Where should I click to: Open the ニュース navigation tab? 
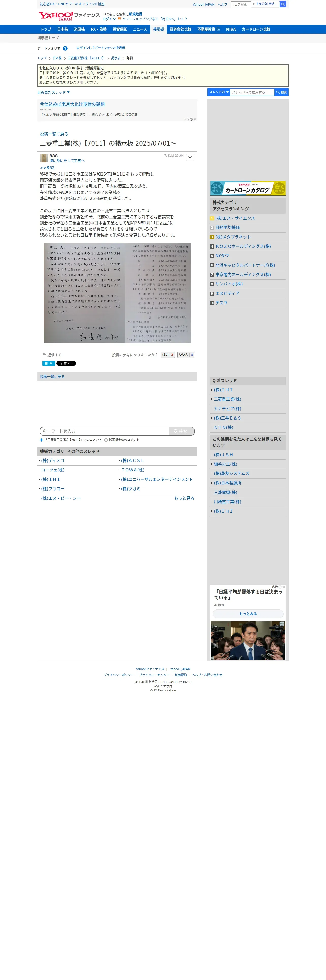(140, 29)
